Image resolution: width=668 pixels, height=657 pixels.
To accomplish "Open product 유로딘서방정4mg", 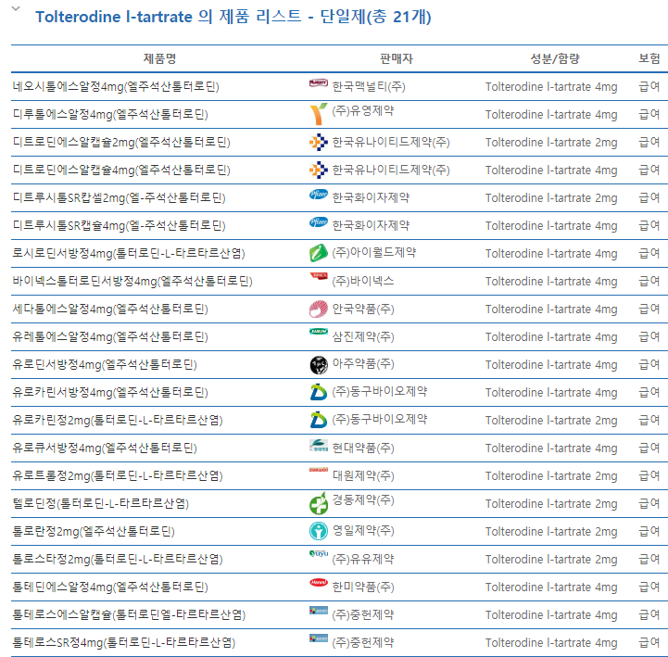I will pyautogui.click(x=105, y=365).
